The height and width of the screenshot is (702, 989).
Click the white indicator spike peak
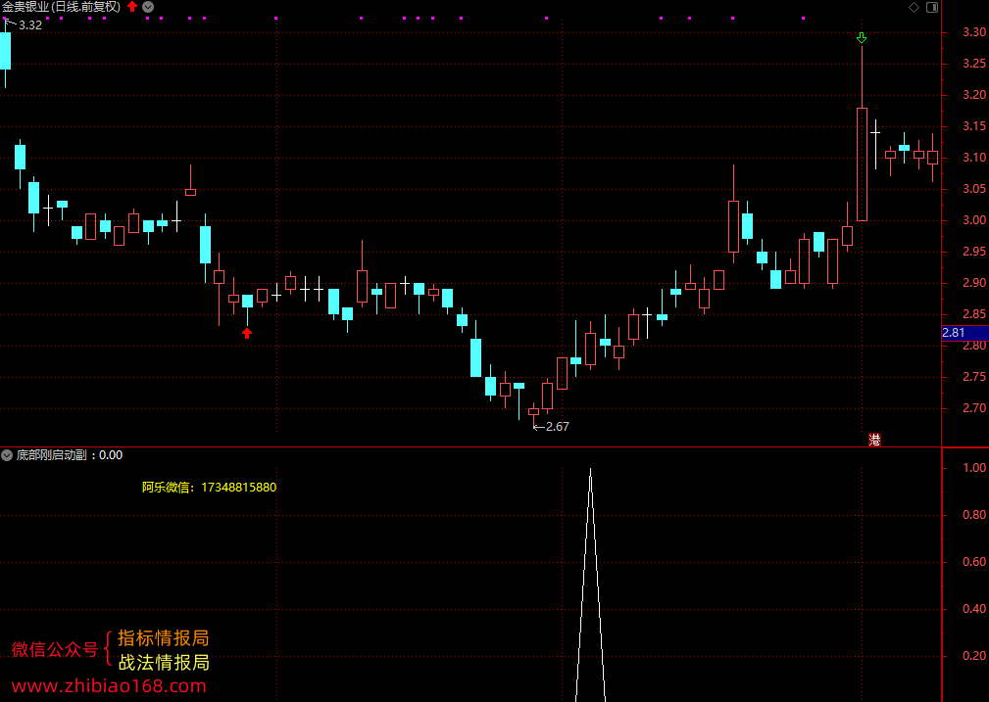click(590, 470)
